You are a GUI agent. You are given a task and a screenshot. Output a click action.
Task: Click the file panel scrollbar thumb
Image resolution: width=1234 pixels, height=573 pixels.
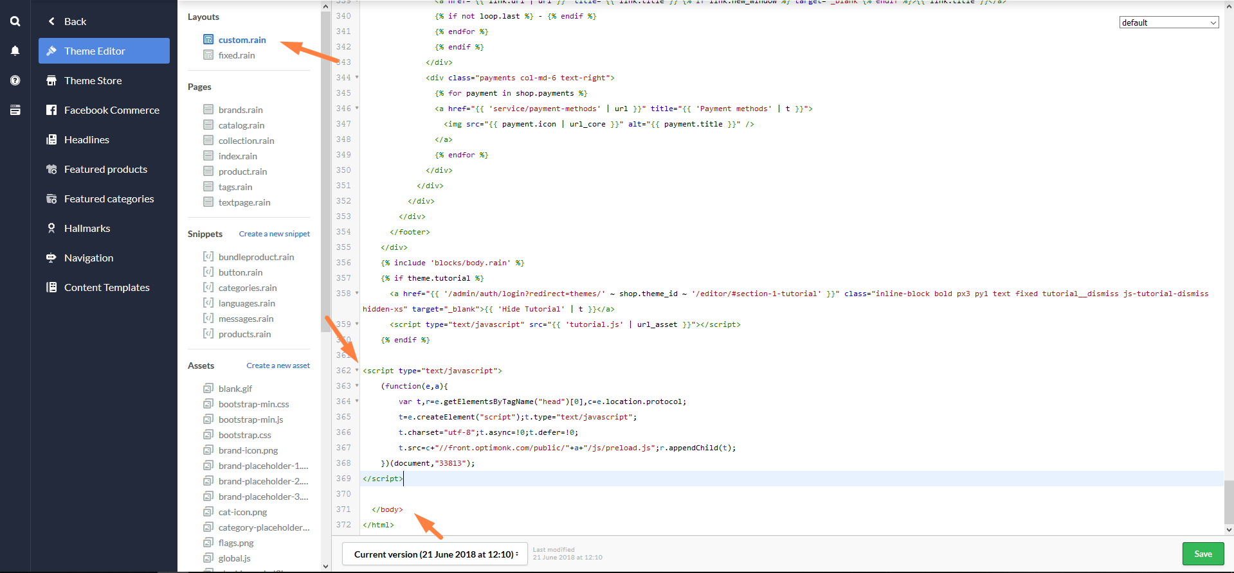click(x=325, y=170)
